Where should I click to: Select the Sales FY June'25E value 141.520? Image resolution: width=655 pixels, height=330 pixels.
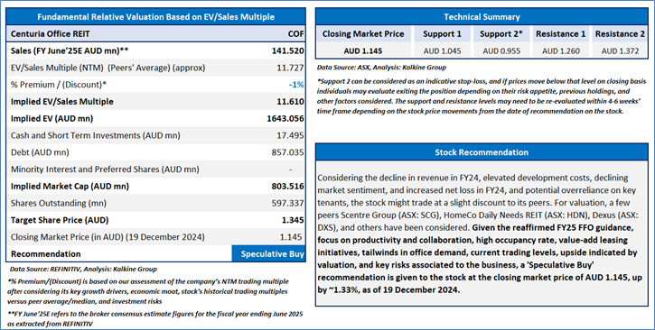coord(288,50)
